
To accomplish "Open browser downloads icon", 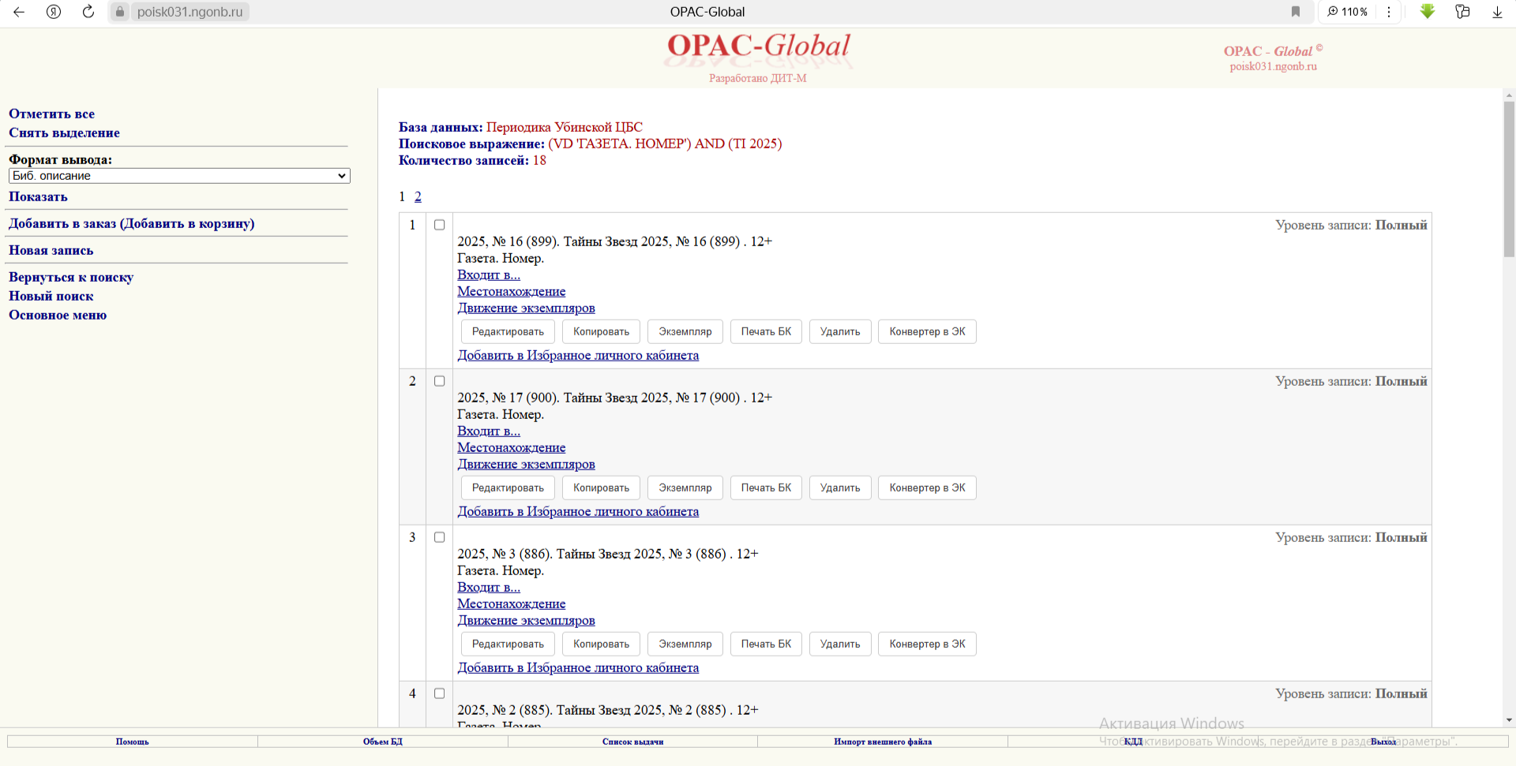I will 1497,12.
